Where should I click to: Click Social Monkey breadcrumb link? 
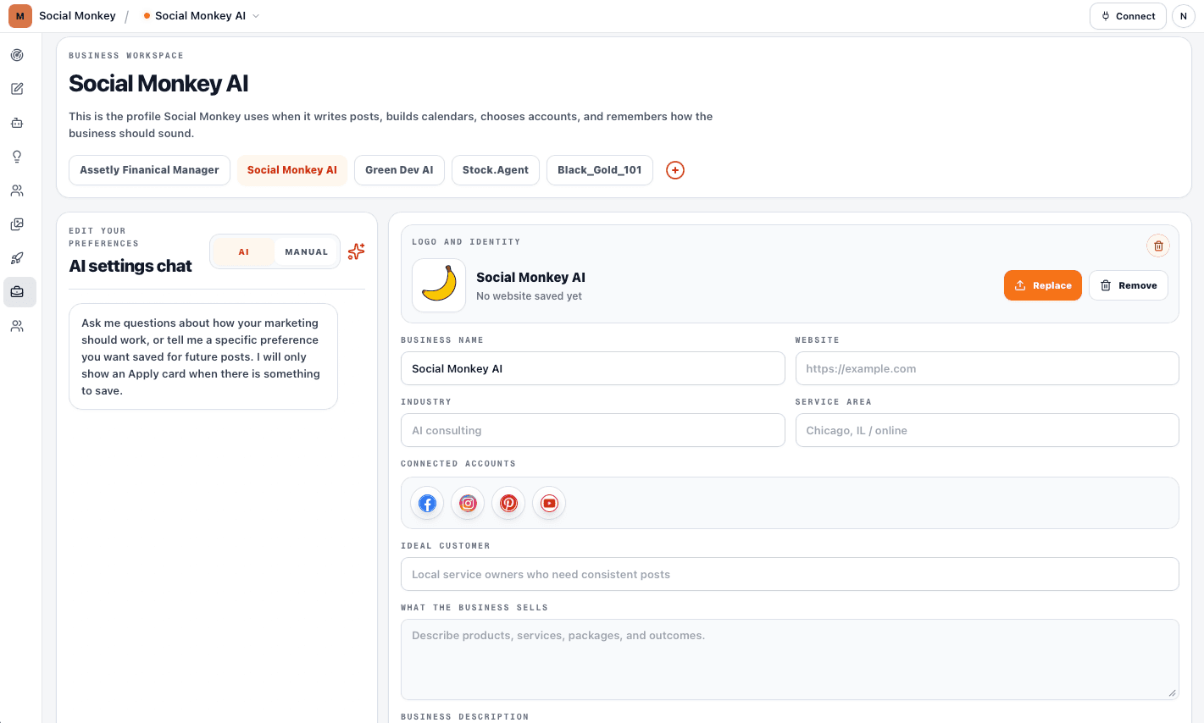(77, 16)
